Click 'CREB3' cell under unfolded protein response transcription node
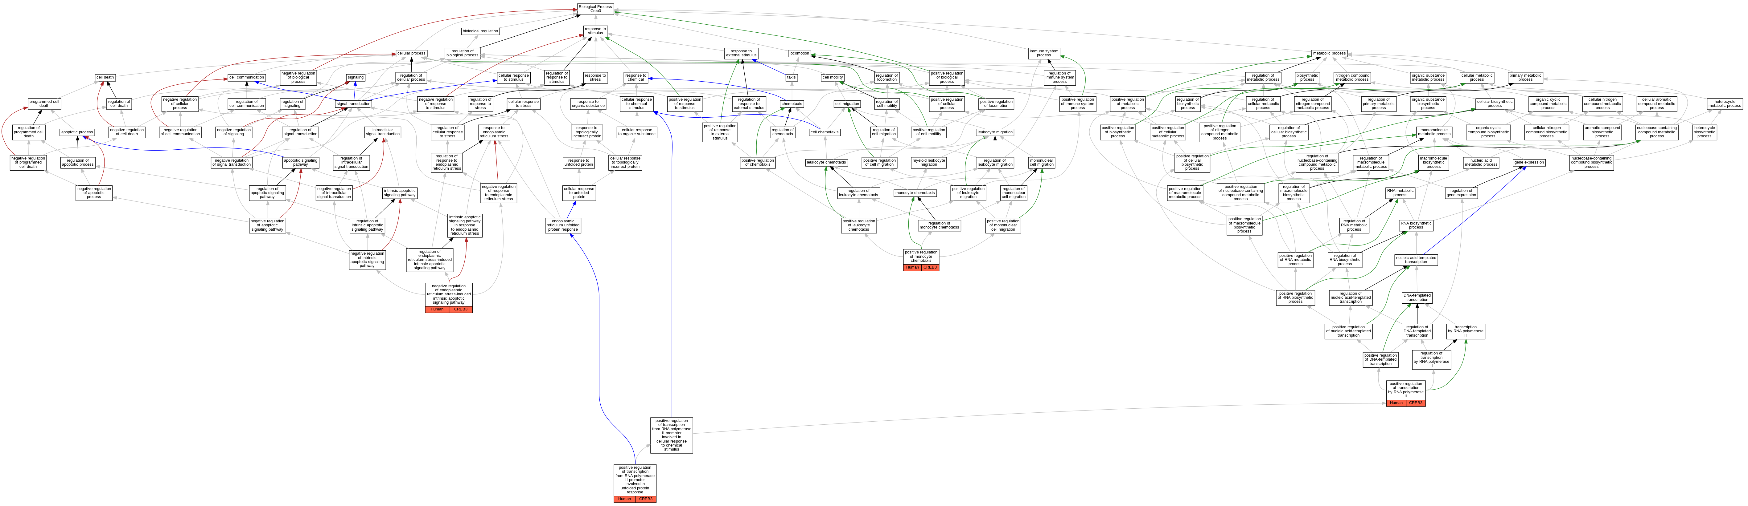 [x=645, y=499]
